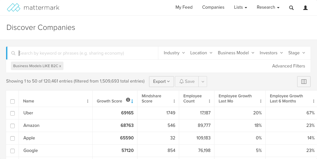Viewport: 317px width, 159px height.
Task: Open the search magnifier in top navigation
Action: tap(291, 8)
